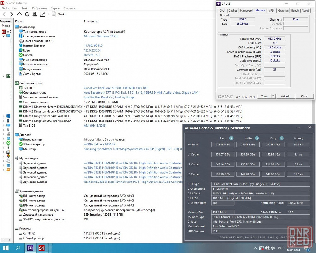This screenshot has height=253, width=316.
Task: Click the forward arrow in AIDA64 toolbar
Action: 12,14
